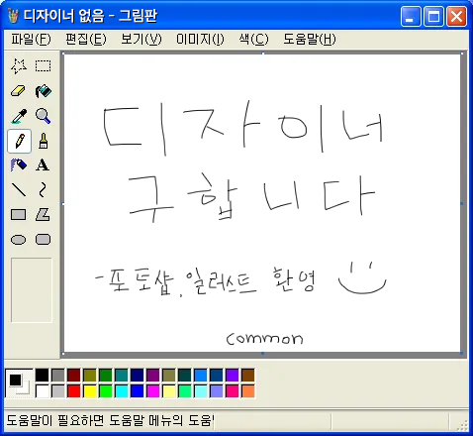
Task: Choose the Airbrush spray can tool
Action: click(x=19, y=164)
